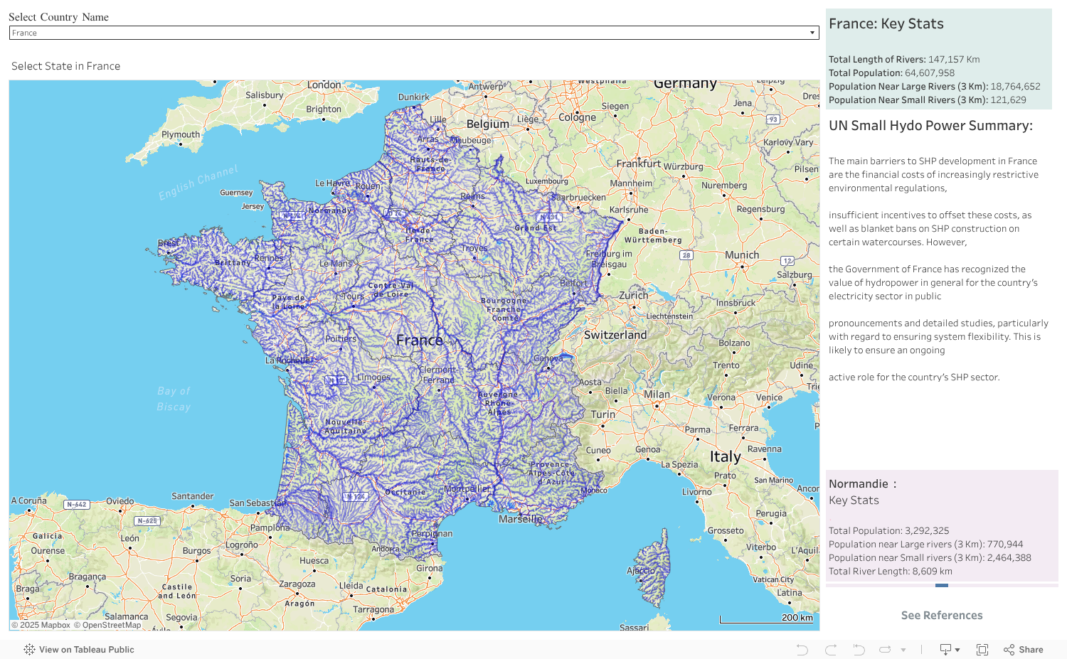Select the UN Small Hydro Power Summary heading
The height and width of the screenshot is (659, 1067).
point(930,125)
